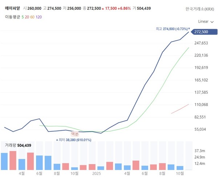Click the 이동평균 label
This screenshot has width=218, height=183.
[x=11, y=17]
